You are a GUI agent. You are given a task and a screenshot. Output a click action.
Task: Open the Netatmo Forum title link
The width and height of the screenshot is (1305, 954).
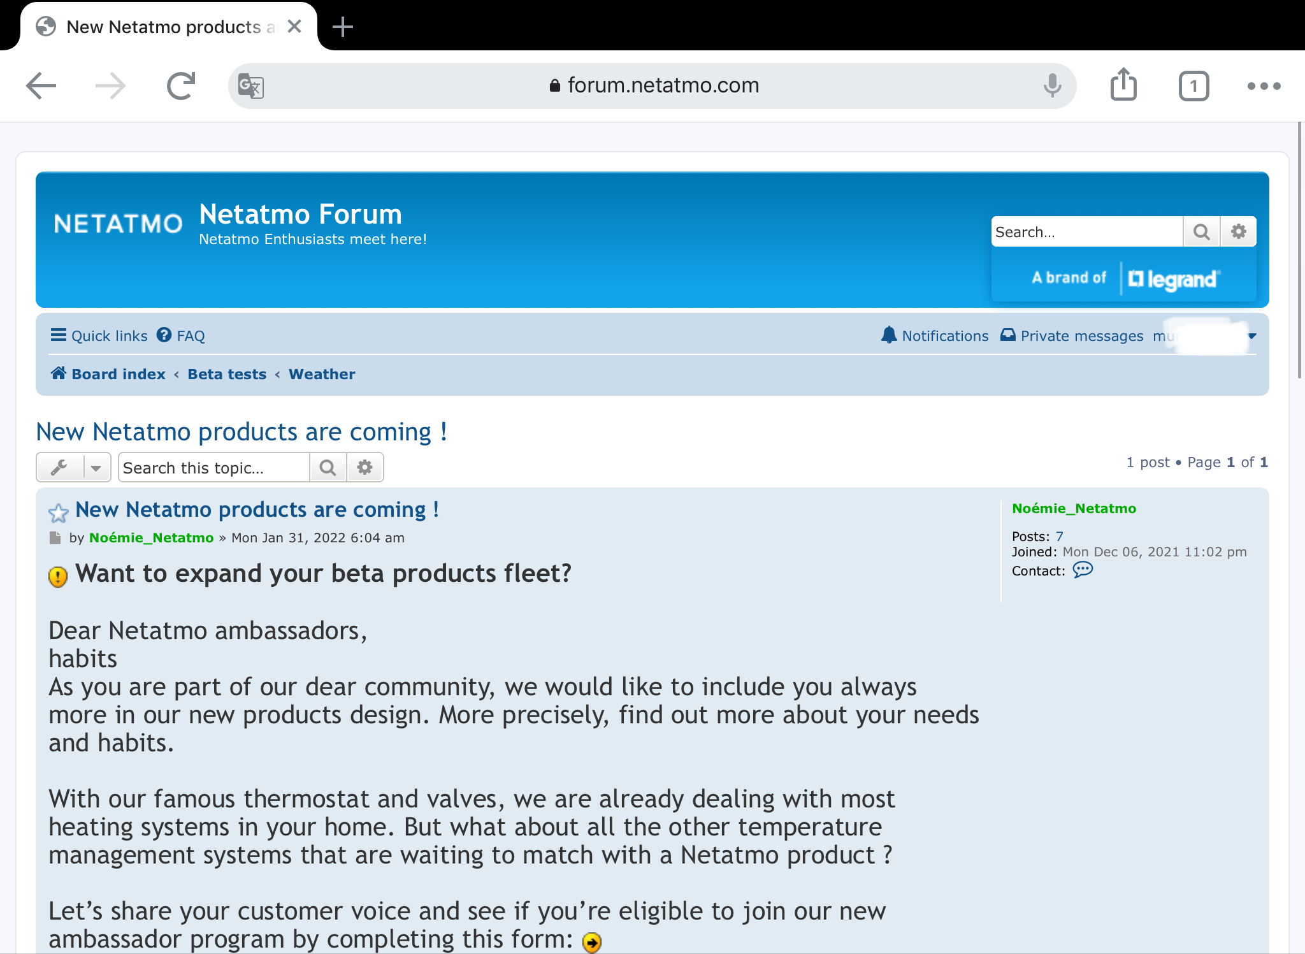click(300, 214)
